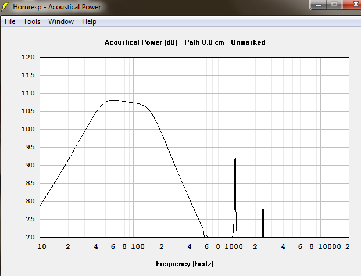Open the Help menu

click(89, 21)
